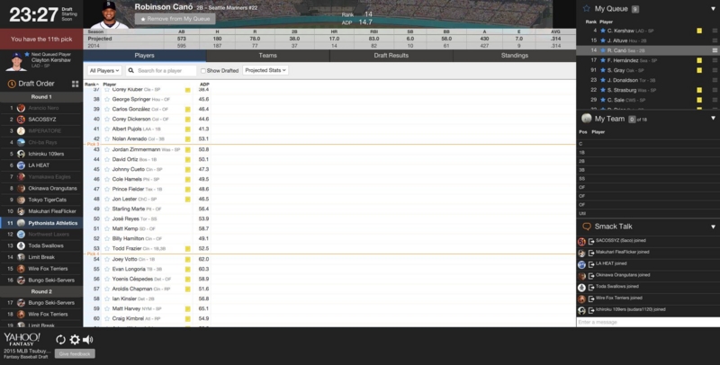Click the SACOSSYZ team logo in Draft Order
The height and width of the screenshot is (365, 720).
tap(21, 120)
